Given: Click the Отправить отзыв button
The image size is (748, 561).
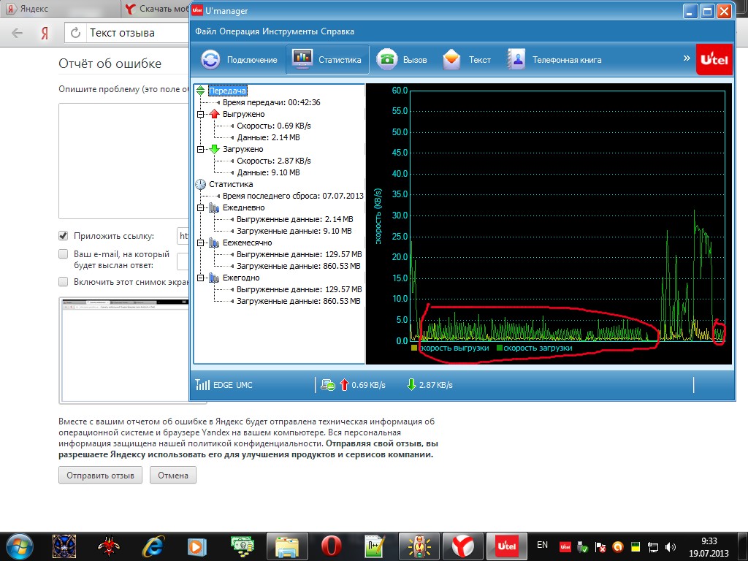Looking at the screenshot, I should [100, 476].
